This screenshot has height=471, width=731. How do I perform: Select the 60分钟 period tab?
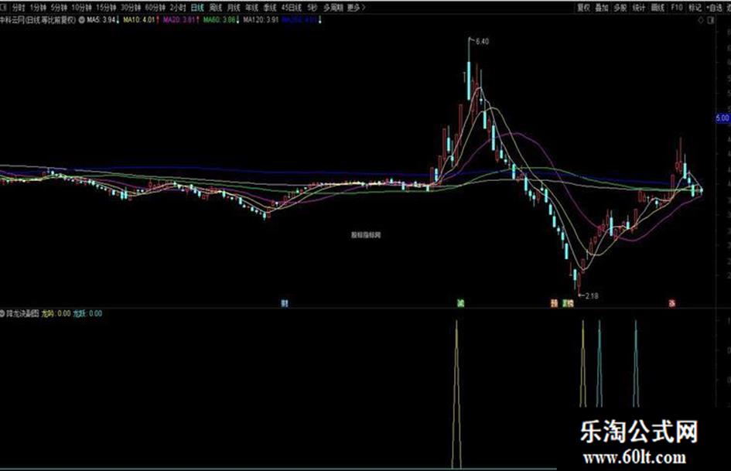click(155, 8)
